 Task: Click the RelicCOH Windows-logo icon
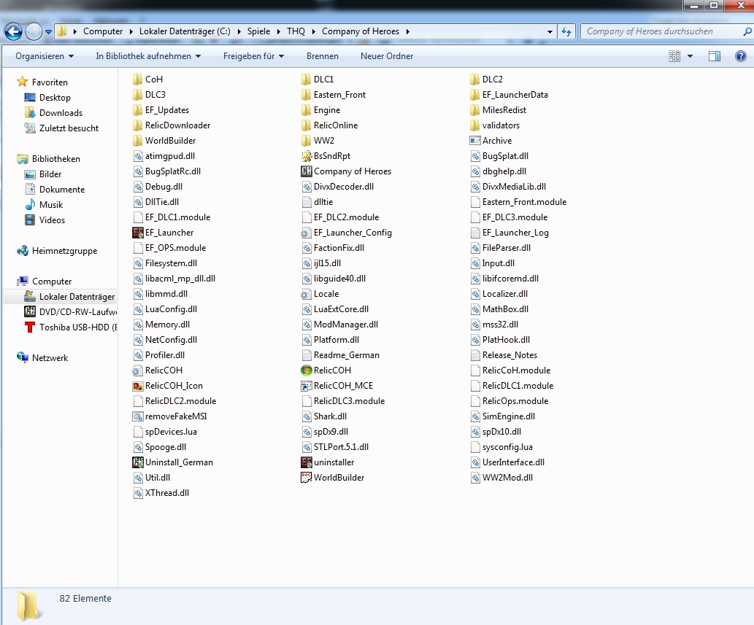(307, 370)
